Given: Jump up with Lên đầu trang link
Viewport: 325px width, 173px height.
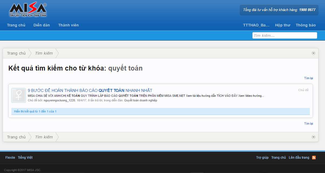Looking at the screenshot, I should tap(299, 158).
